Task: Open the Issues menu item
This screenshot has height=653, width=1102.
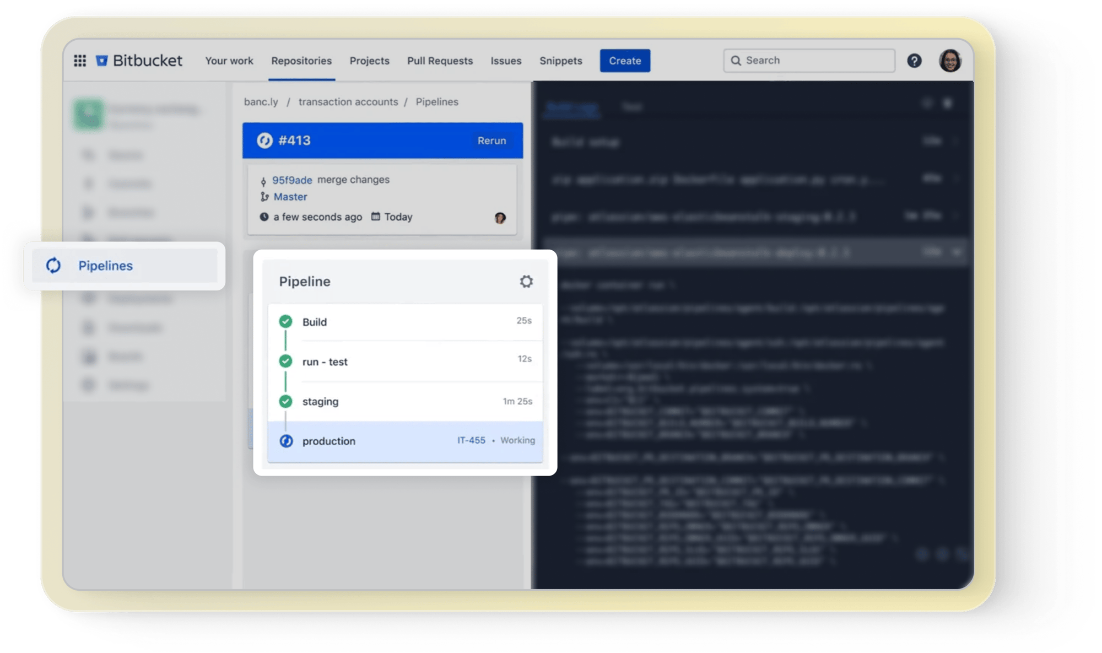Action: tap(506, 61)
